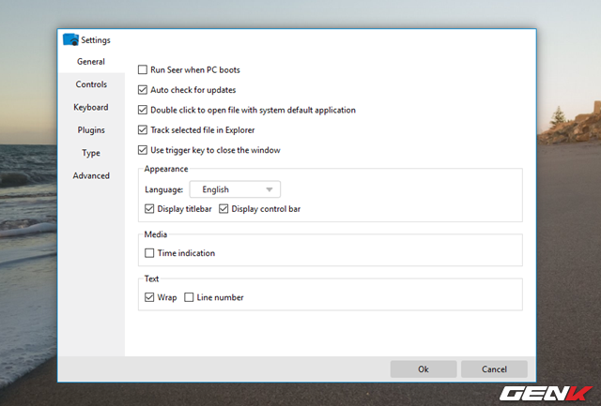Toggle Double click to open file option
Image resolution: width=601 pixels, height=406 pixels.
143,110
